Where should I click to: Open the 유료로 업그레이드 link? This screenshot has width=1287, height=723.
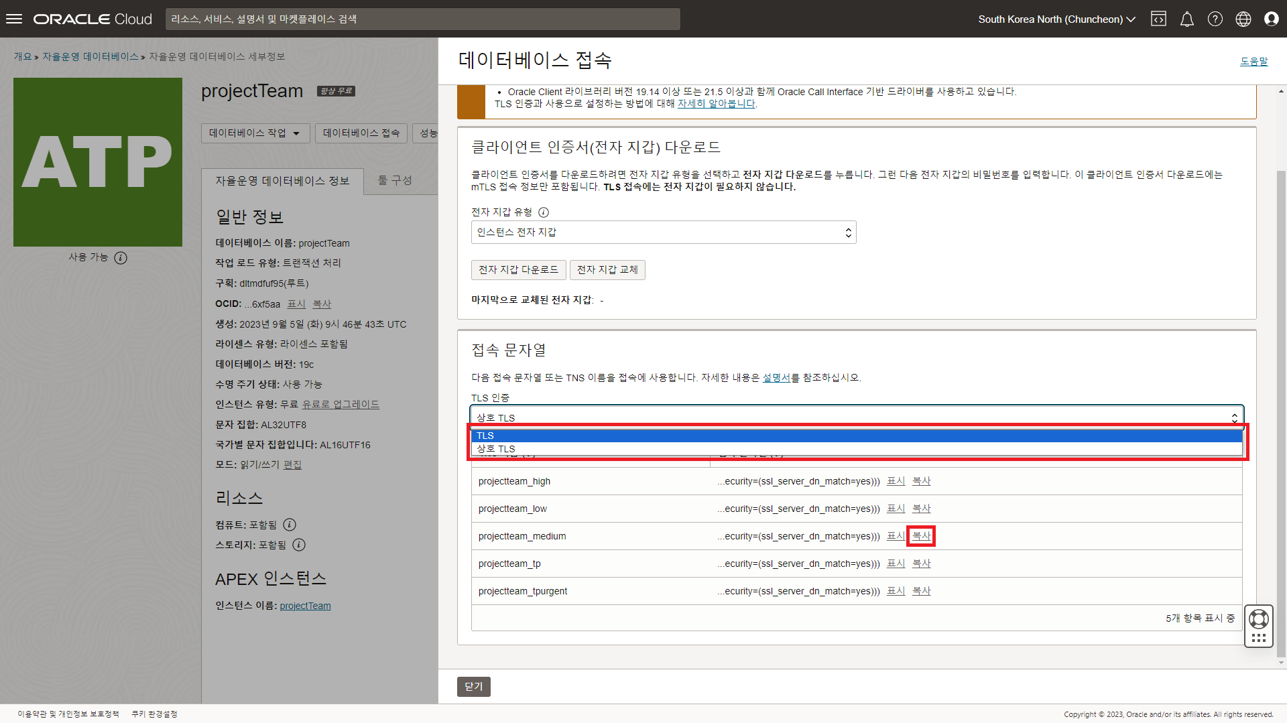[x=341, y=405]
